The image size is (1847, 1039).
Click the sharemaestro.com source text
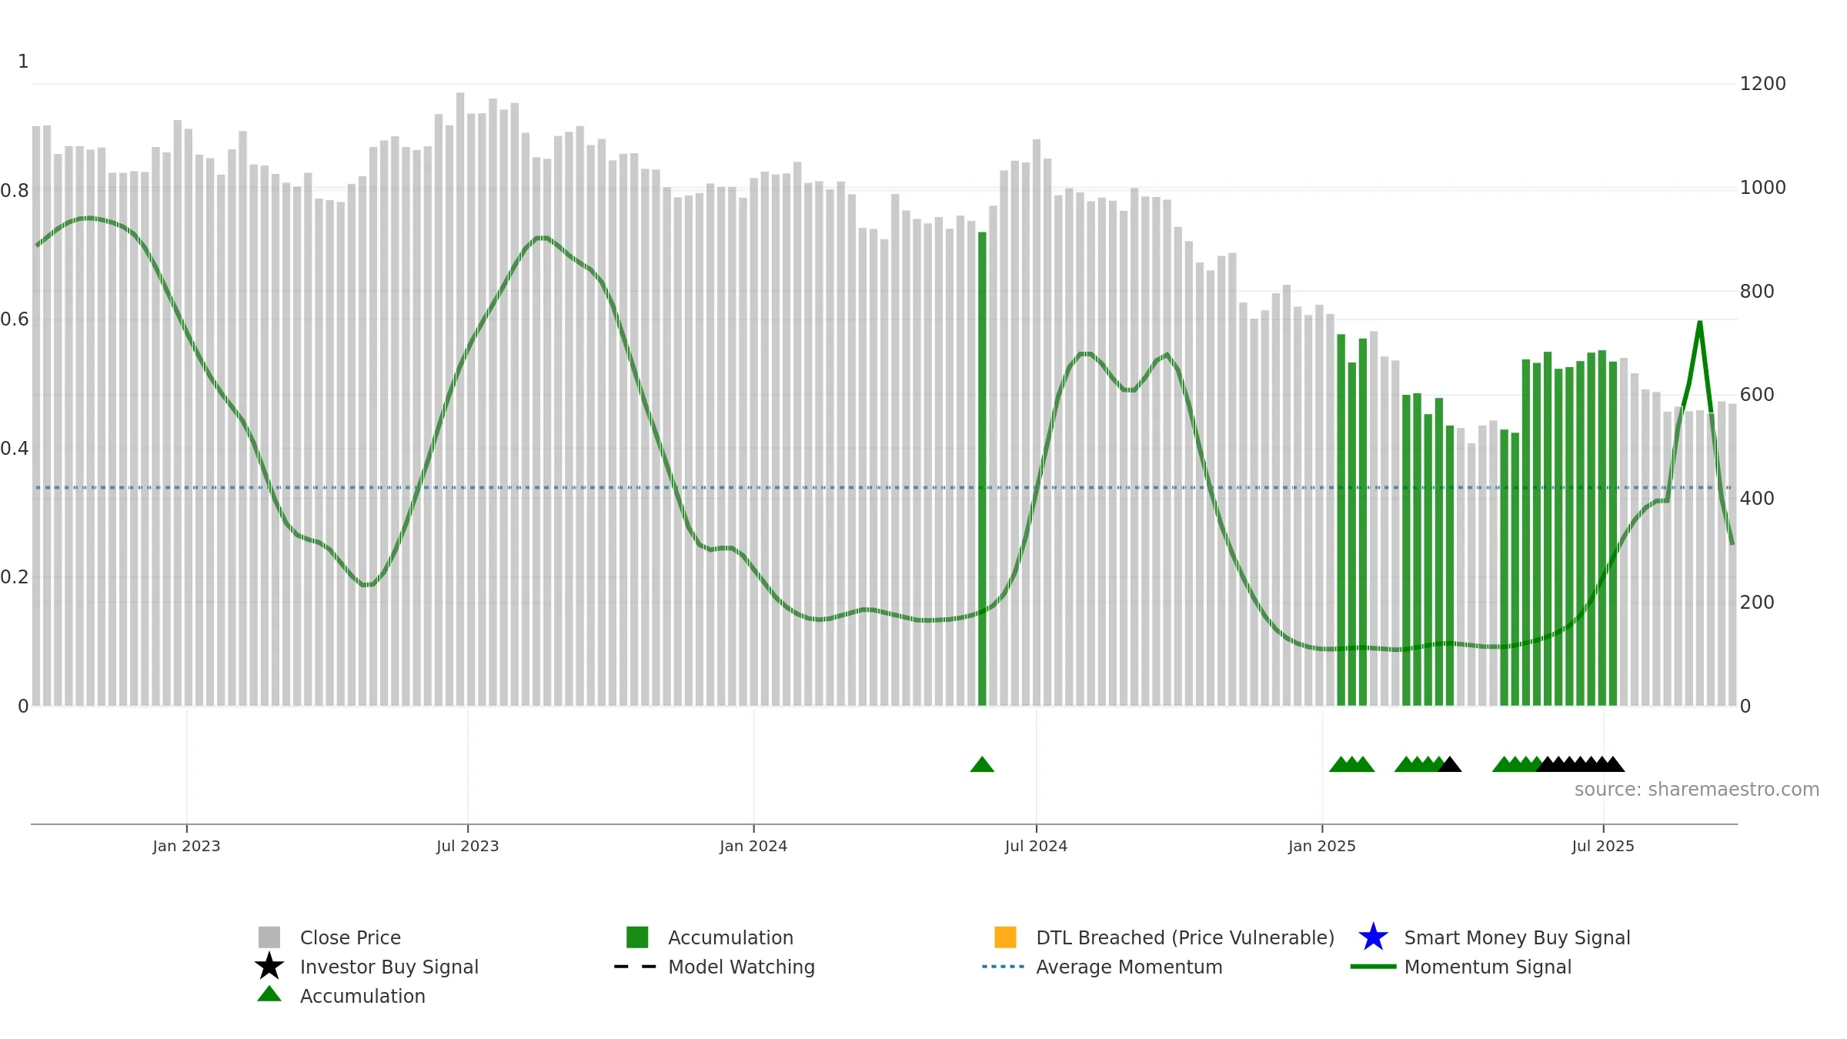click(1697, 790)
